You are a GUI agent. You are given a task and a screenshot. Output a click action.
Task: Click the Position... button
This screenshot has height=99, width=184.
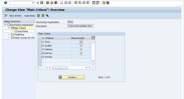72,77
